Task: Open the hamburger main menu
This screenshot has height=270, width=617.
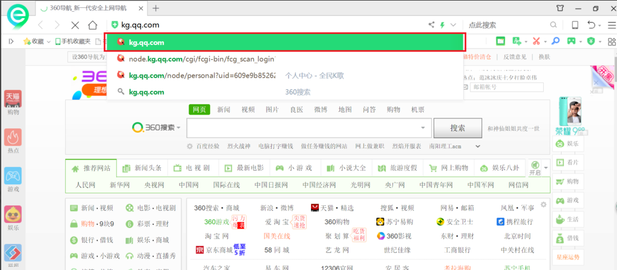Action: click(611, 25)
